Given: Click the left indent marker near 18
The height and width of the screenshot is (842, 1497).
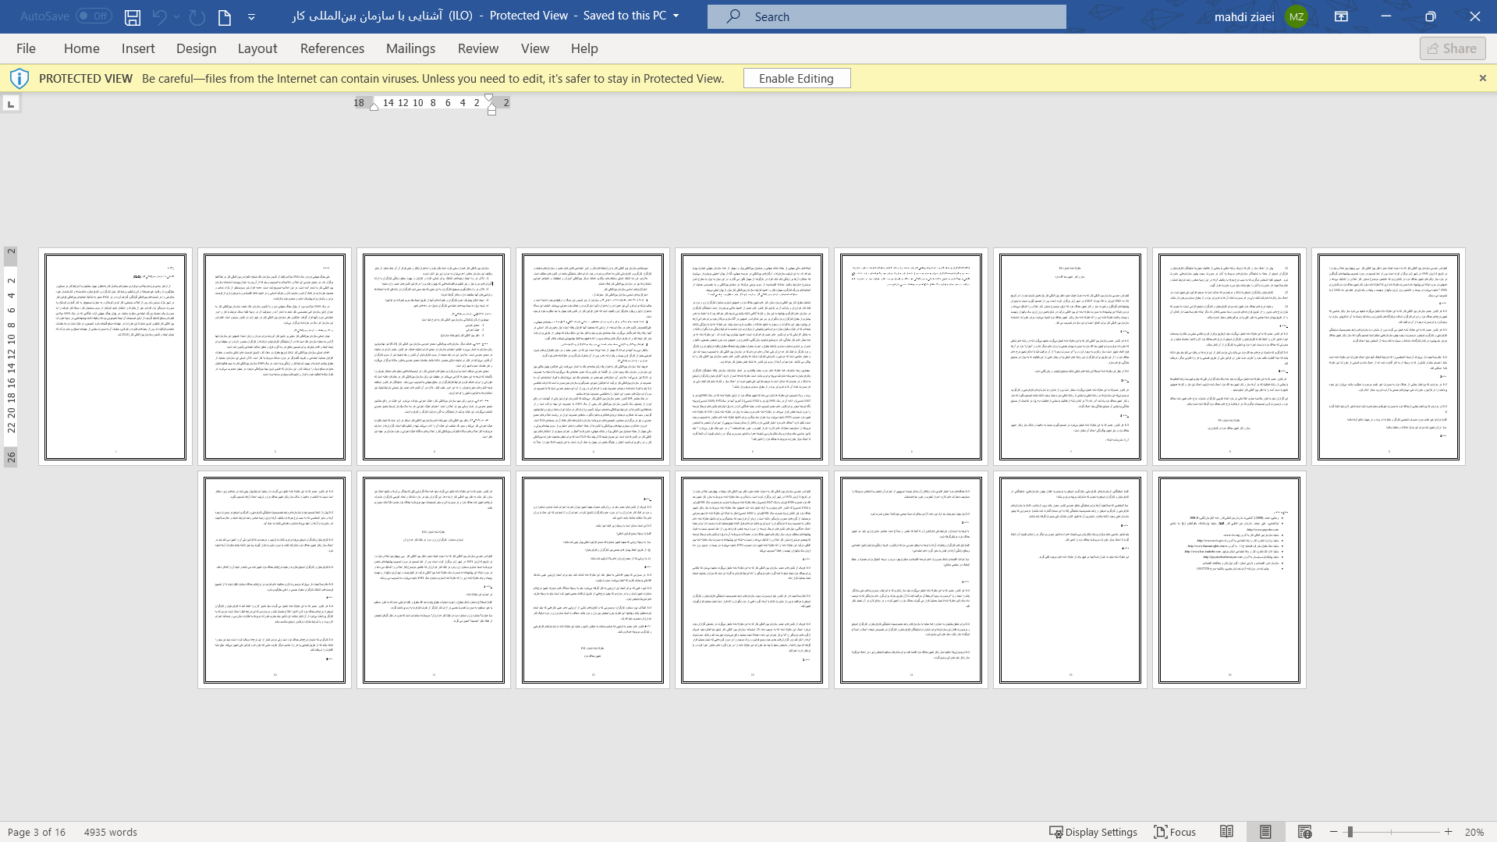Looking at the screenshot, I should tap(374, 106).
